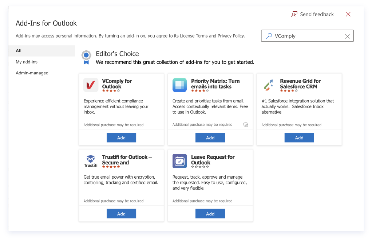372x241 pixels.
Task: Click in the add-in search box
Action: 308,36
